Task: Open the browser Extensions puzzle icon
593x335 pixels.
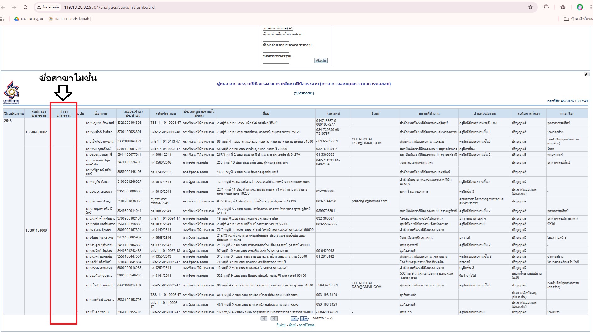Action: click(x=546, y=7)
